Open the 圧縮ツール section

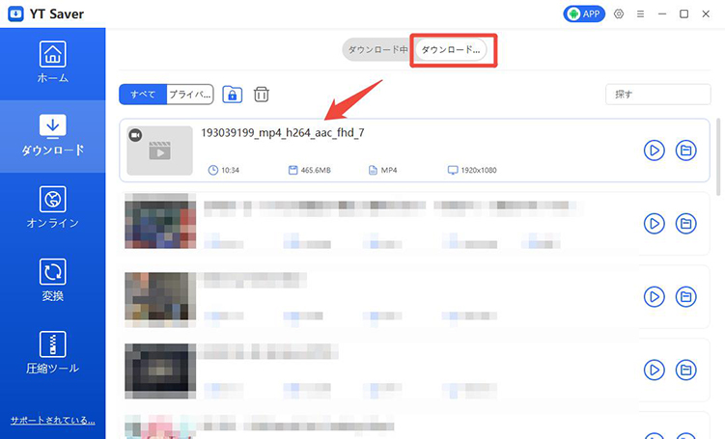point(53,353)
